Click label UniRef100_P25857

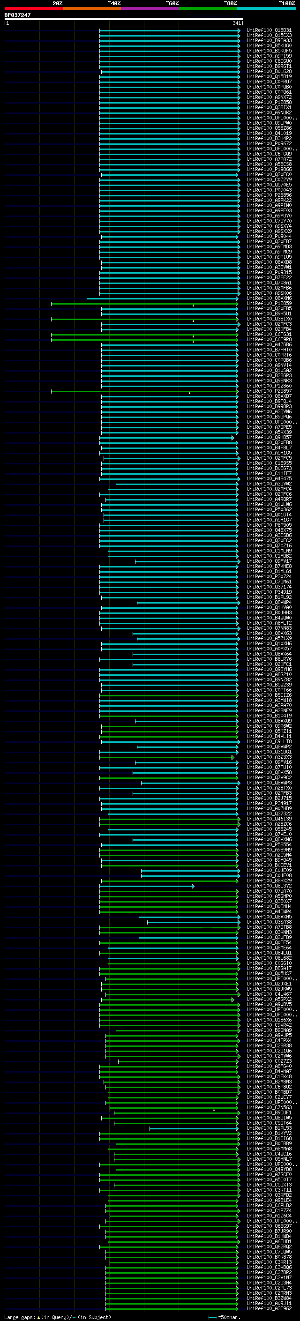pyautogui.click(x=269, y=391)
